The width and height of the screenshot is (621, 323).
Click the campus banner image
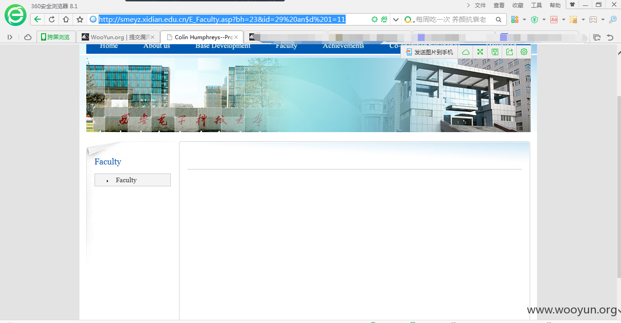coord(308,95)
